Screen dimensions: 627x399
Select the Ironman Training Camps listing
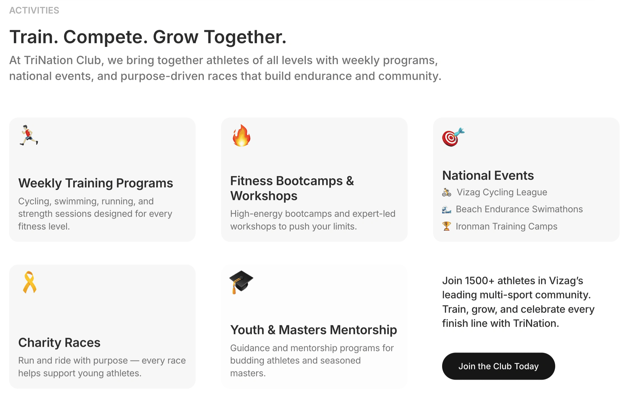(506, 226)
